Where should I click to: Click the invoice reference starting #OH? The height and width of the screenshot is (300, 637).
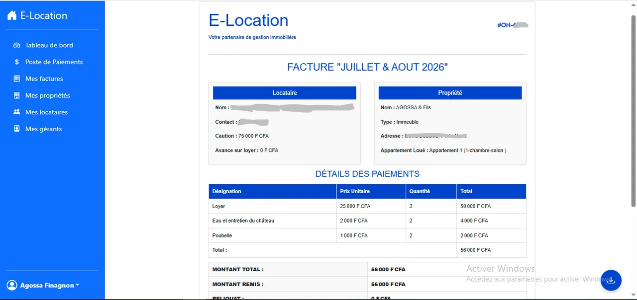(512, 25)
